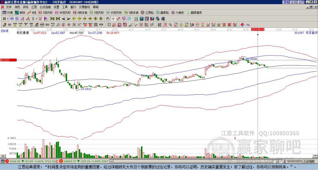Open the 9P四方形 tool
The height and width of the screenshot is (170, 318).
[63, 12]
